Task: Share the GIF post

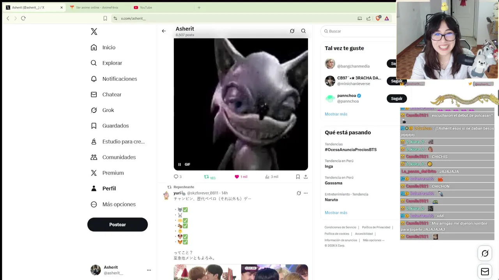Action: [x=306, y=177]
